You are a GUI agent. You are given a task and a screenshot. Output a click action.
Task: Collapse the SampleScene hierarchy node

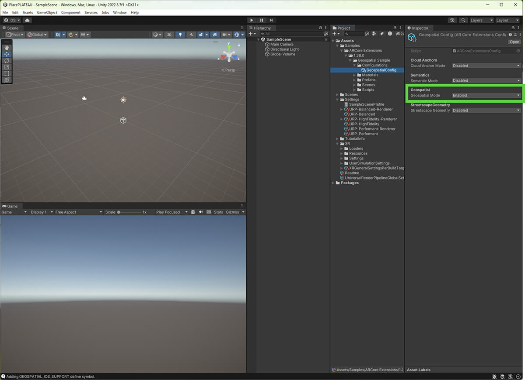(259, 39)
